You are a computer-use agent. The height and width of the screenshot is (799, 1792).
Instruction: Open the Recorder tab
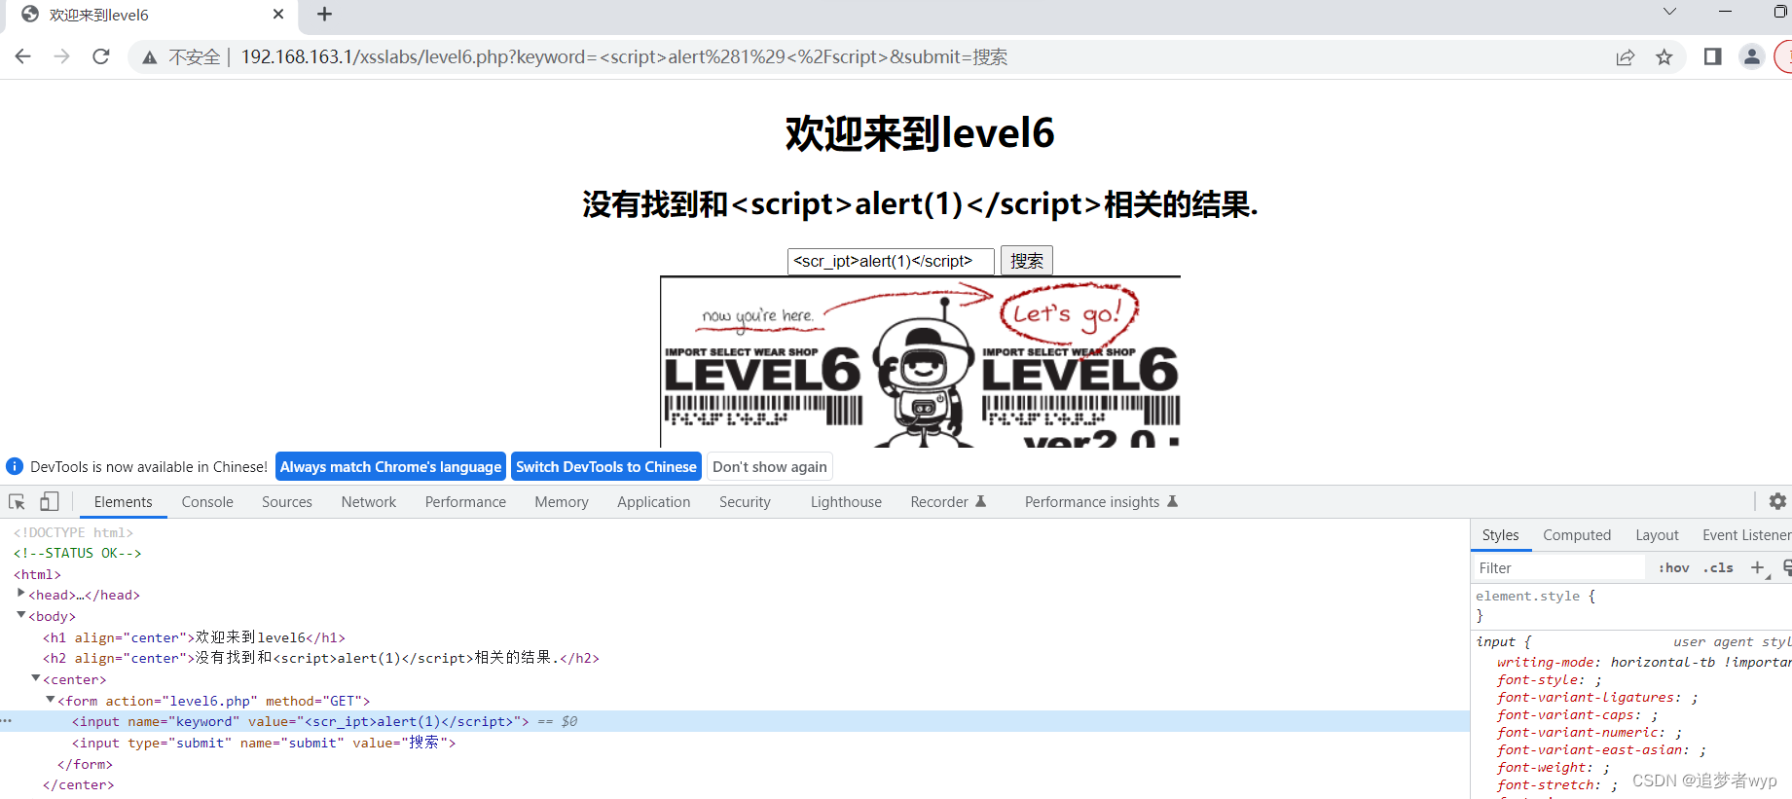[x=948, y=502]
